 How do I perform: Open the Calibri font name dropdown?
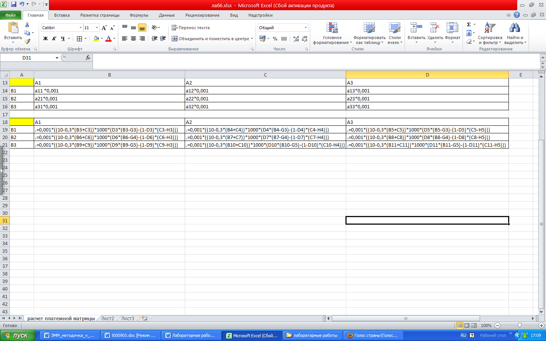tap(80, 28)
